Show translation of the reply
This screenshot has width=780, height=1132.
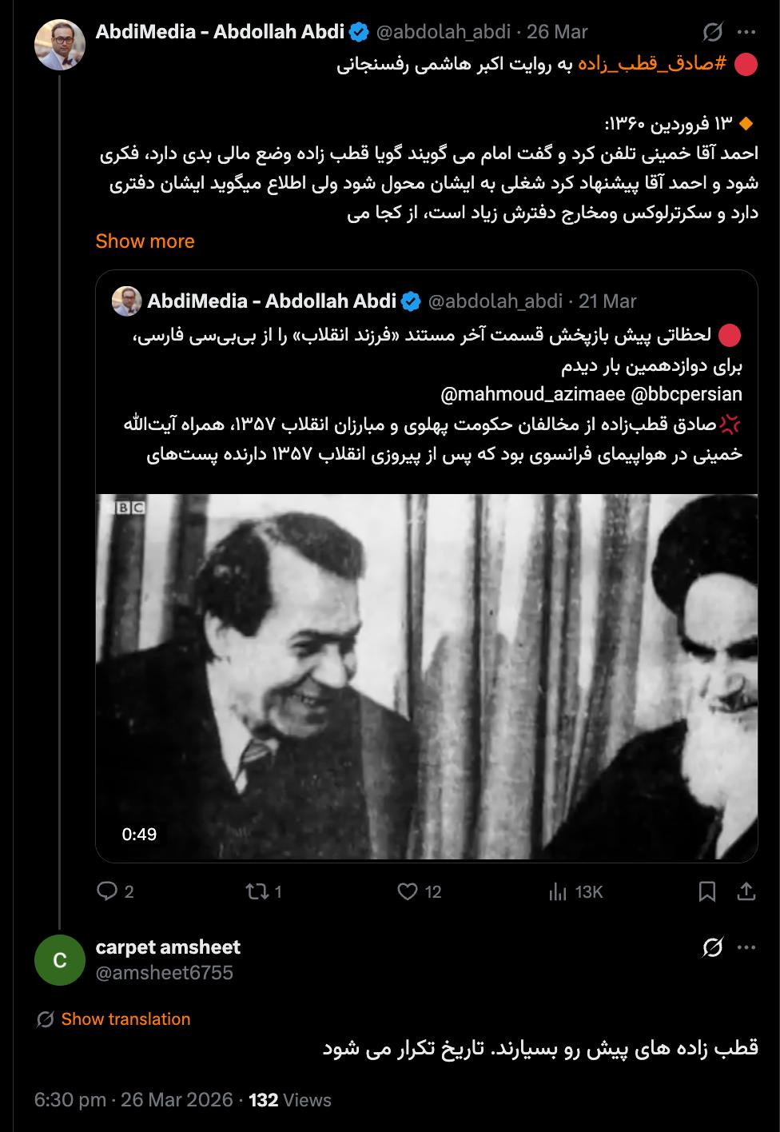(125, 1018)
